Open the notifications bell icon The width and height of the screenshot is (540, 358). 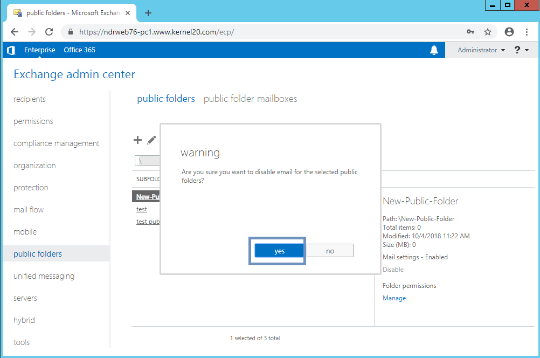[x=434, y=50]
